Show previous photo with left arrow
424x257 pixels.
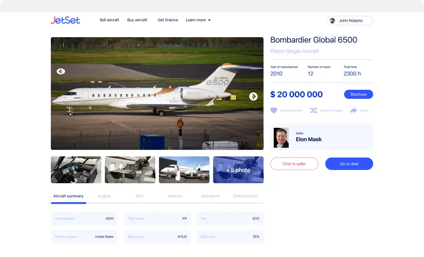point(61,71)
